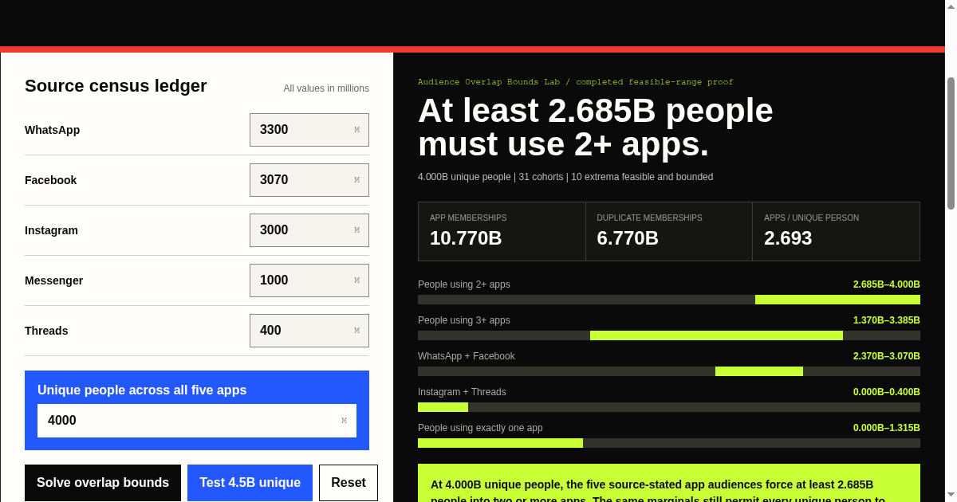This screenshot has width=957, height=502.
Task: Click the WhatsApp row label
Action: (x=53, y=130)
